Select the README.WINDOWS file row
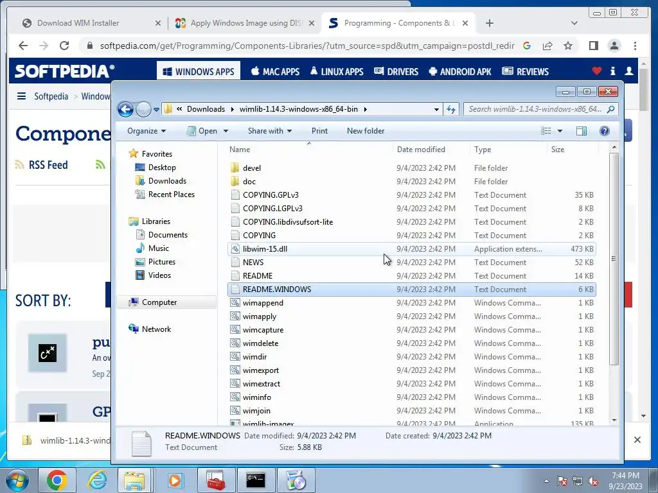The image size is (658, 493). (x=412, y=290)
